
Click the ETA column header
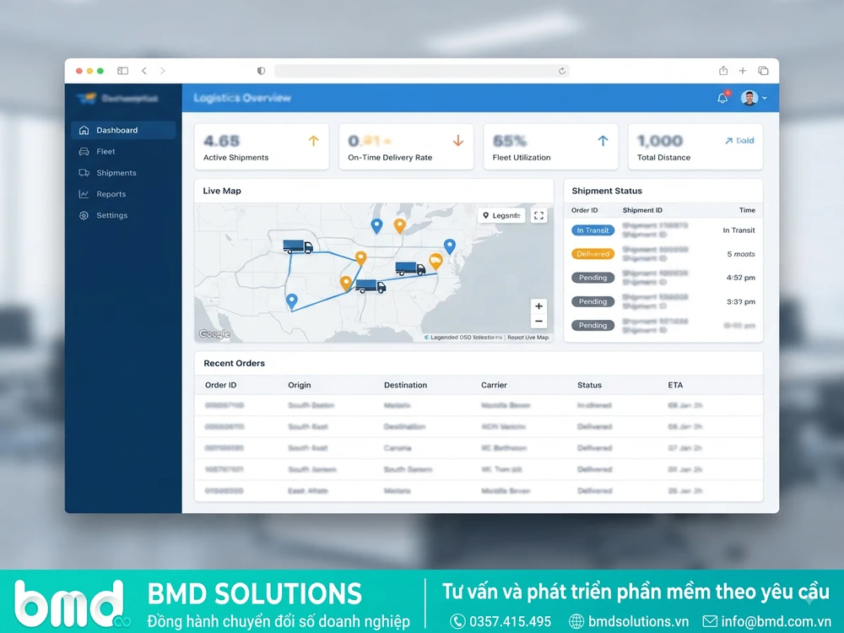(675, 385)
